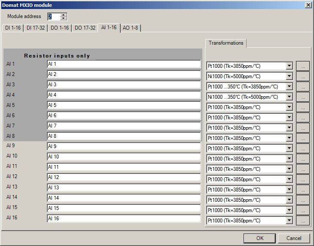
Task: Switch to the DI 1-16 tab
Action: pos(12,28)
